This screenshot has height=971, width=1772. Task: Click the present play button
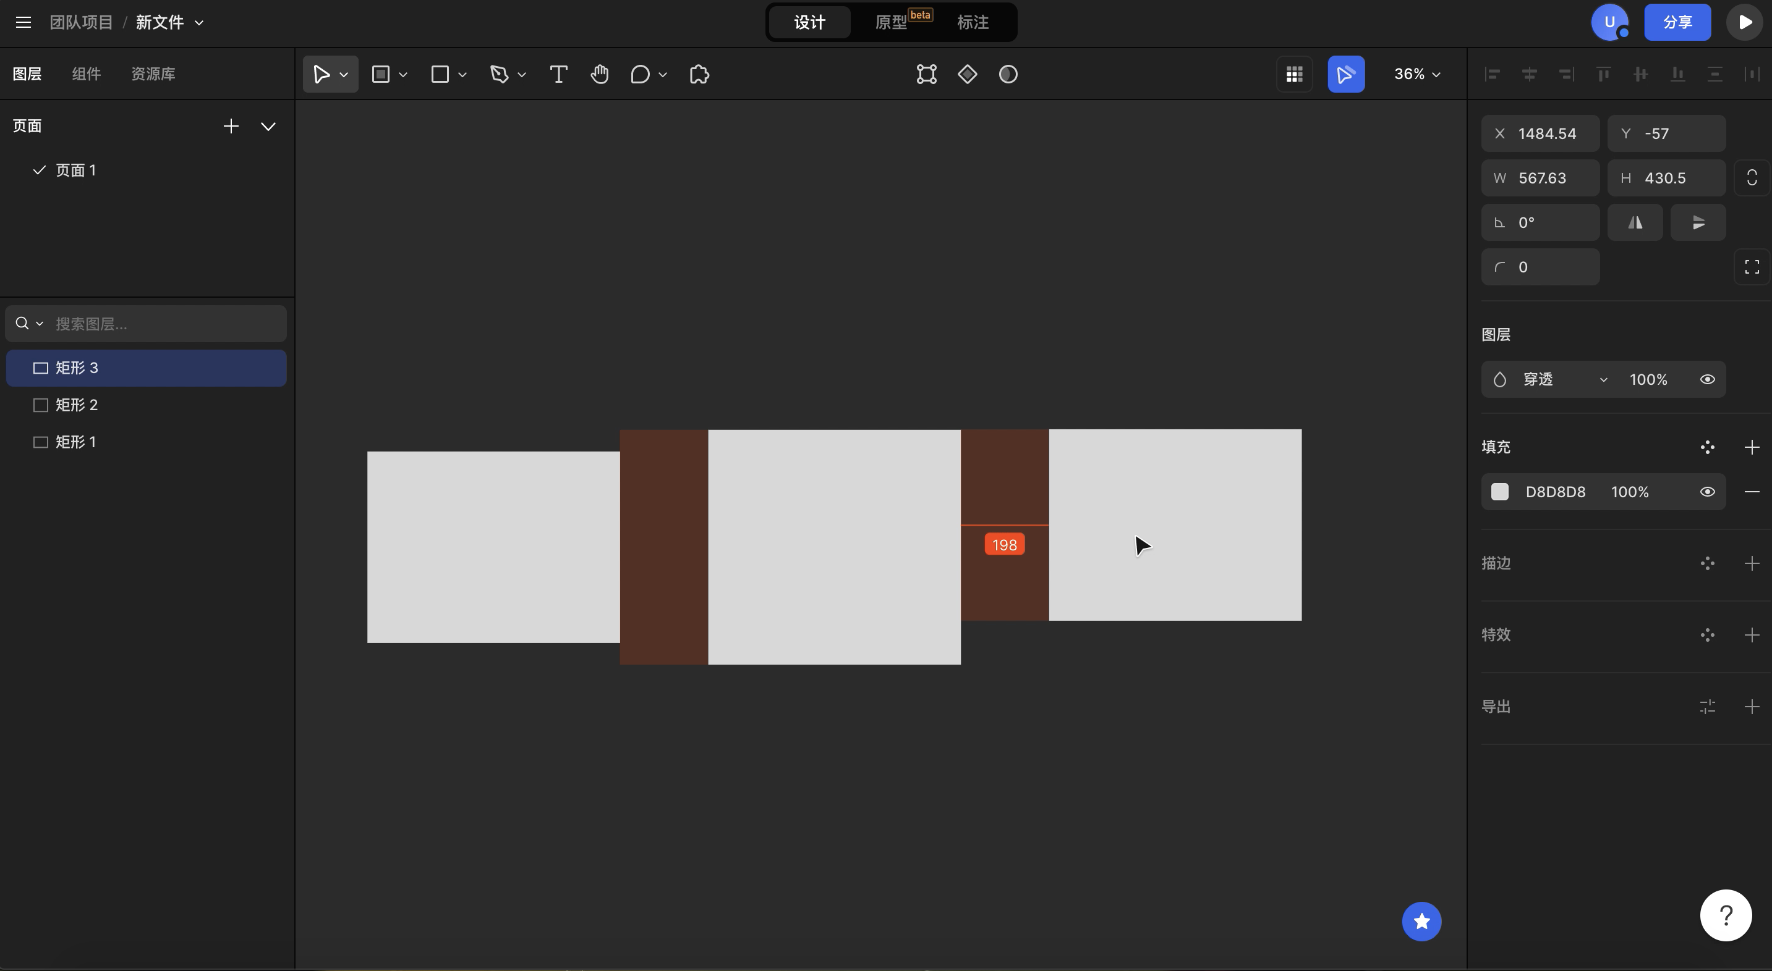(1744, 23)
